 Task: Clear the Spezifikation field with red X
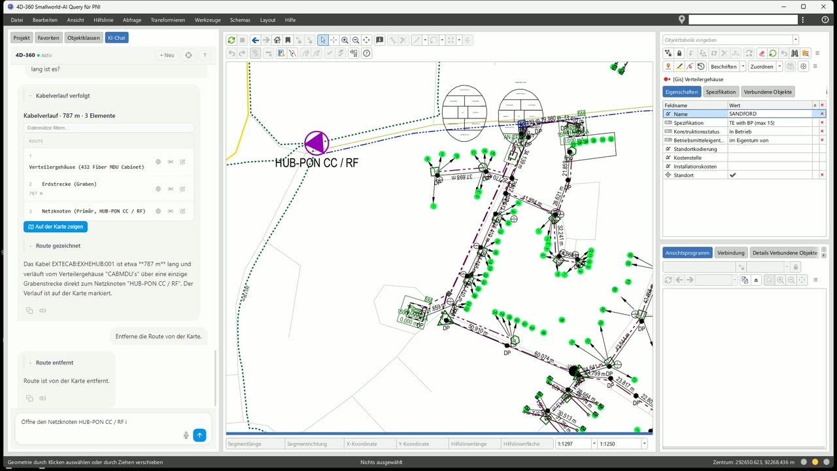coord(822,123)
